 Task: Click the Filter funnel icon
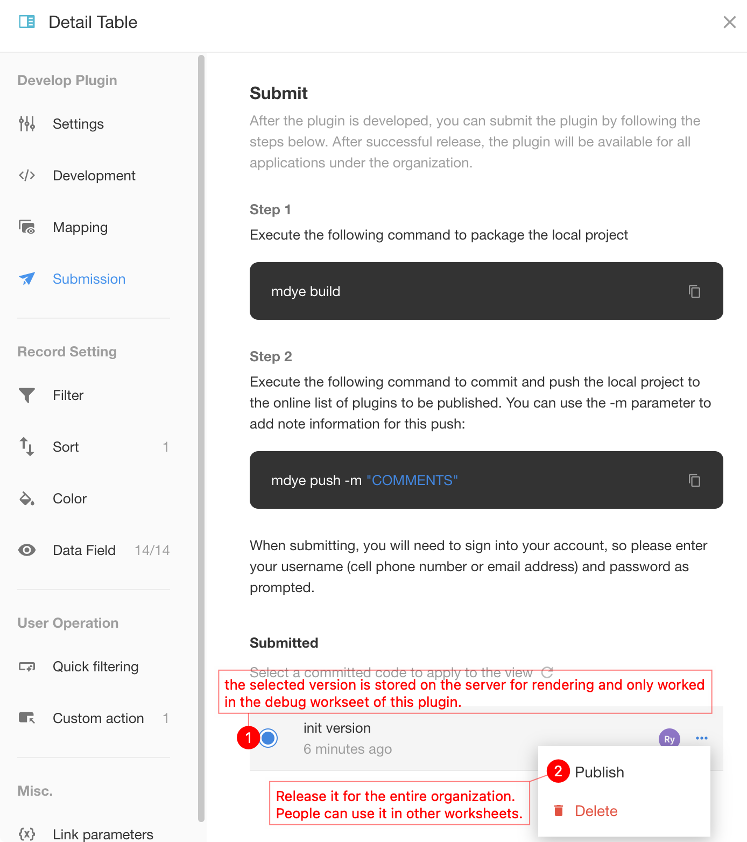click(27, 395)
